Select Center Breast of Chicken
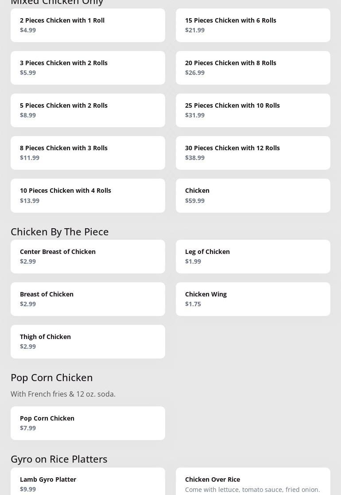This screenshot has height=495, width=341. click(88, 257)
